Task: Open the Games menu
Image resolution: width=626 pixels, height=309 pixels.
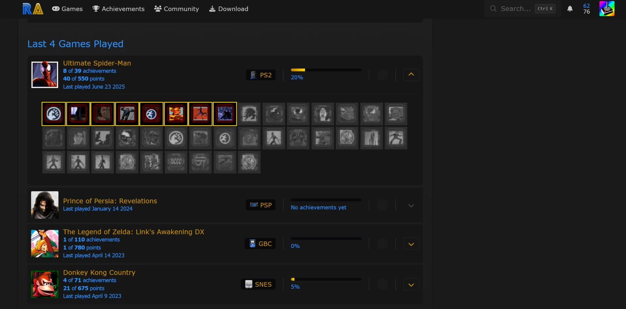Action: coord(67,9)
